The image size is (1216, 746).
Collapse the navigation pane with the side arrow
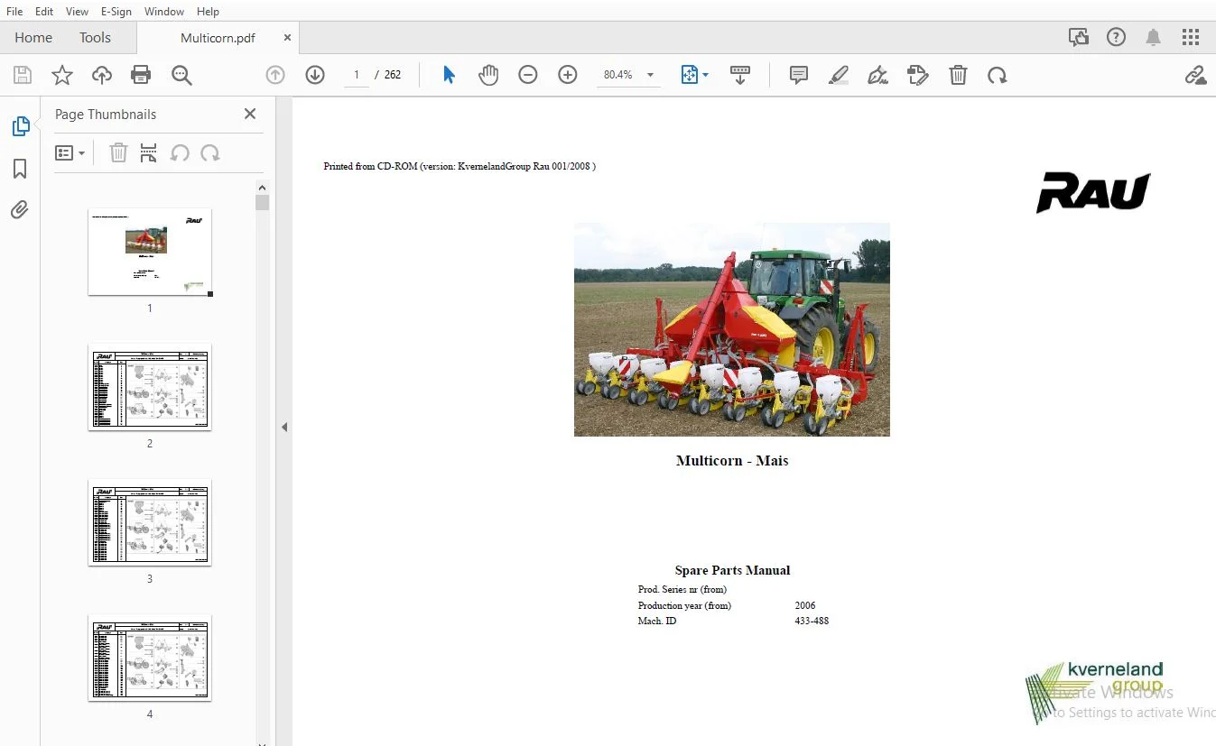click(284, 427)
